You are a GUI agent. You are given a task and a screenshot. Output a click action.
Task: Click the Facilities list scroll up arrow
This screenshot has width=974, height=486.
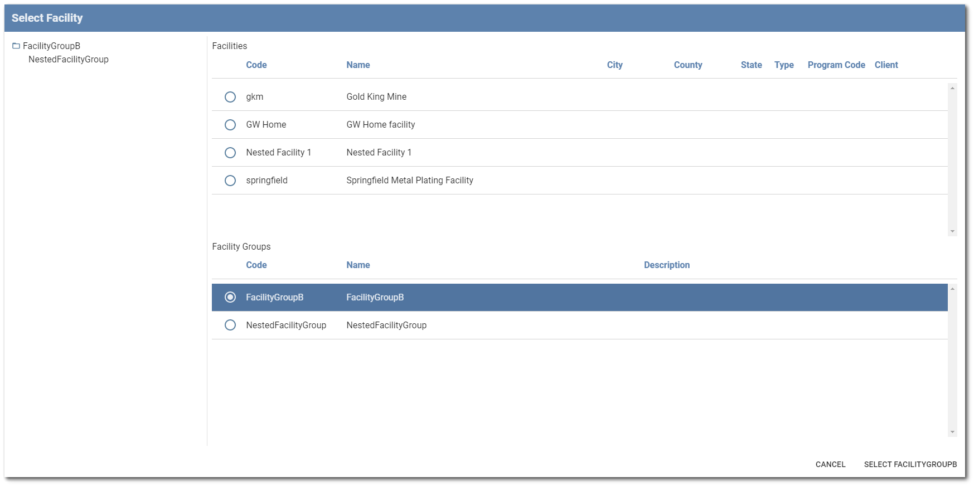tap(952, 88)
